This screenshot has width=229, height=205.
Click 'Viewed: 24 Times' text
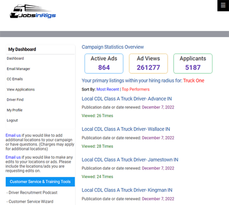(98, 177)
